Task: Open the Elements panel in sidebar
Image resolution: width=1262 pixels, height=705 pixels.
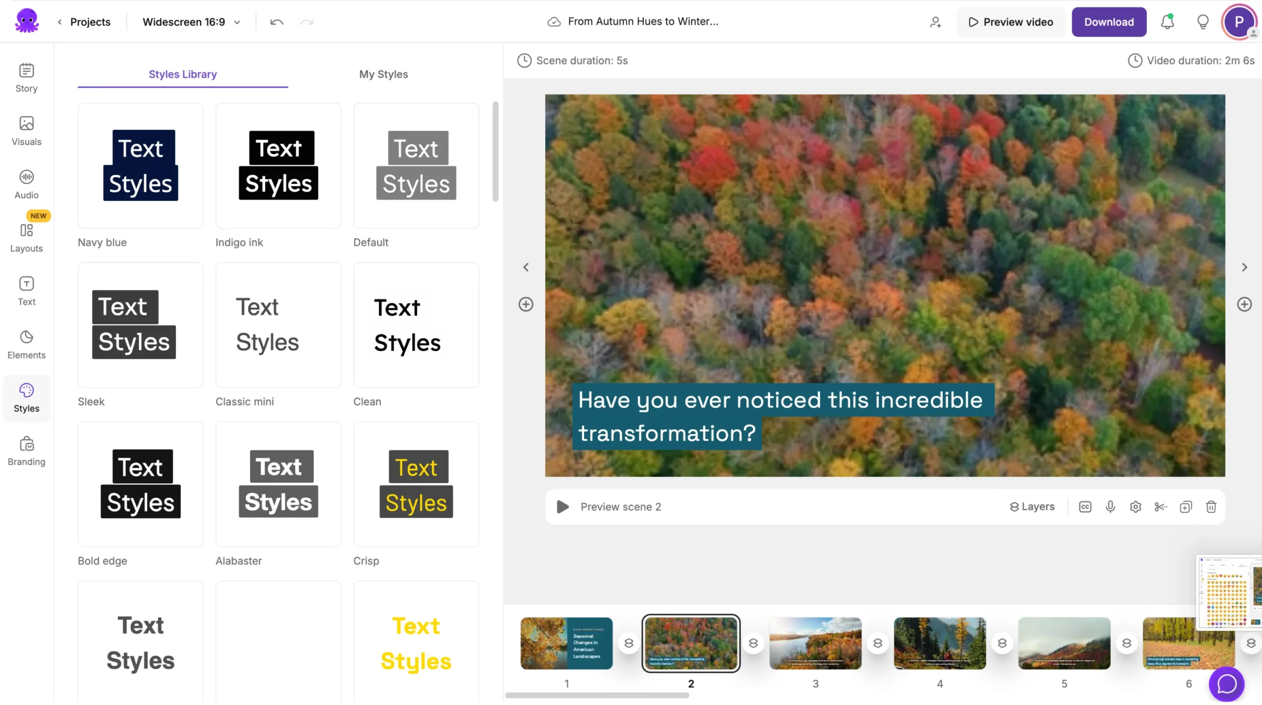Action: click(27, 345)
